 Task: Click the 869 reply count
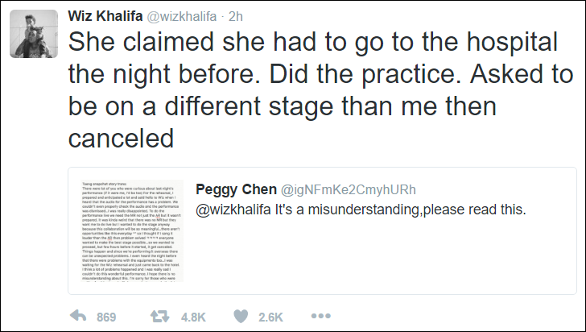pos(106,317)
